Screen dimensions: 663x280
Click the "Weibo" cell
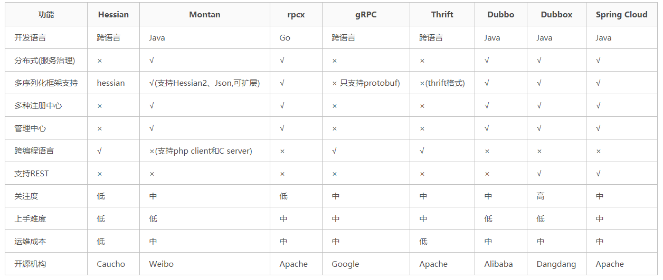click(x=161, y=264)
